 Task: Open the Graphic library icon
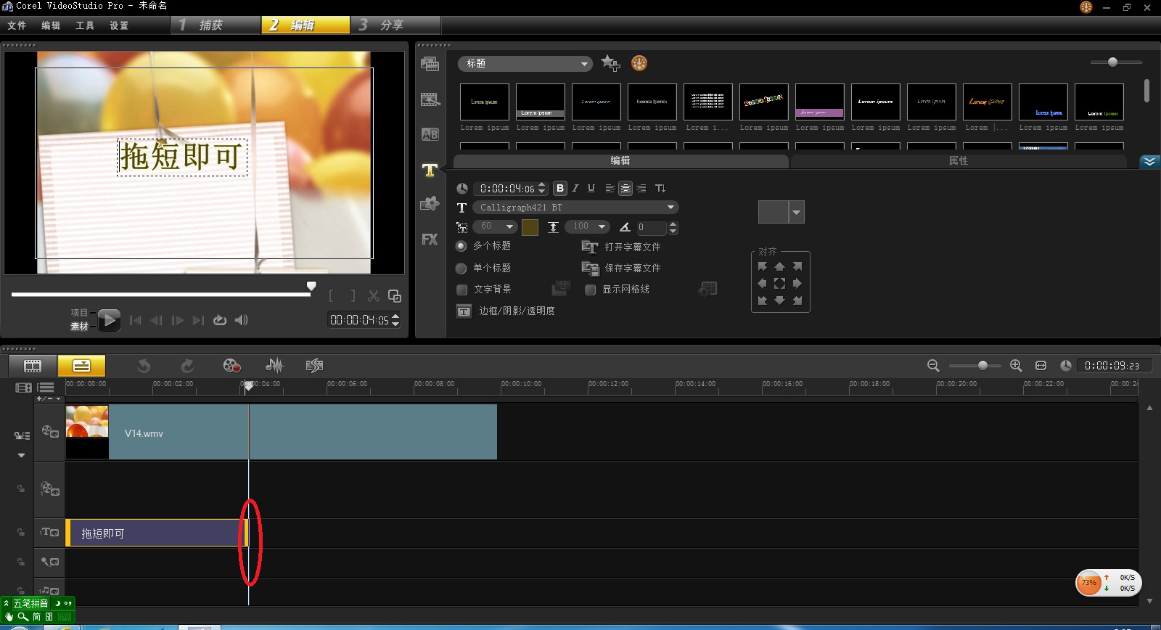[430, 204]
